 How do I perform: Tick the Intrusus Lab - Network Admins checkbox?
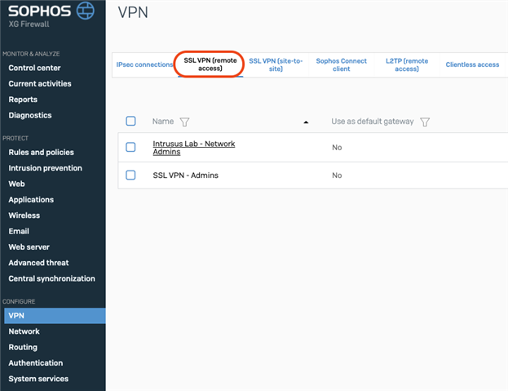(130, 147)
